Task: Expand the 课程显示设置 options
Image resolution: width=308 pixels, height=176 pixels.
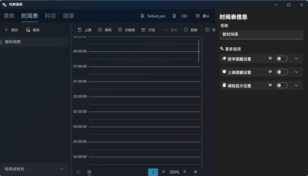Action: tap(296, 85)
